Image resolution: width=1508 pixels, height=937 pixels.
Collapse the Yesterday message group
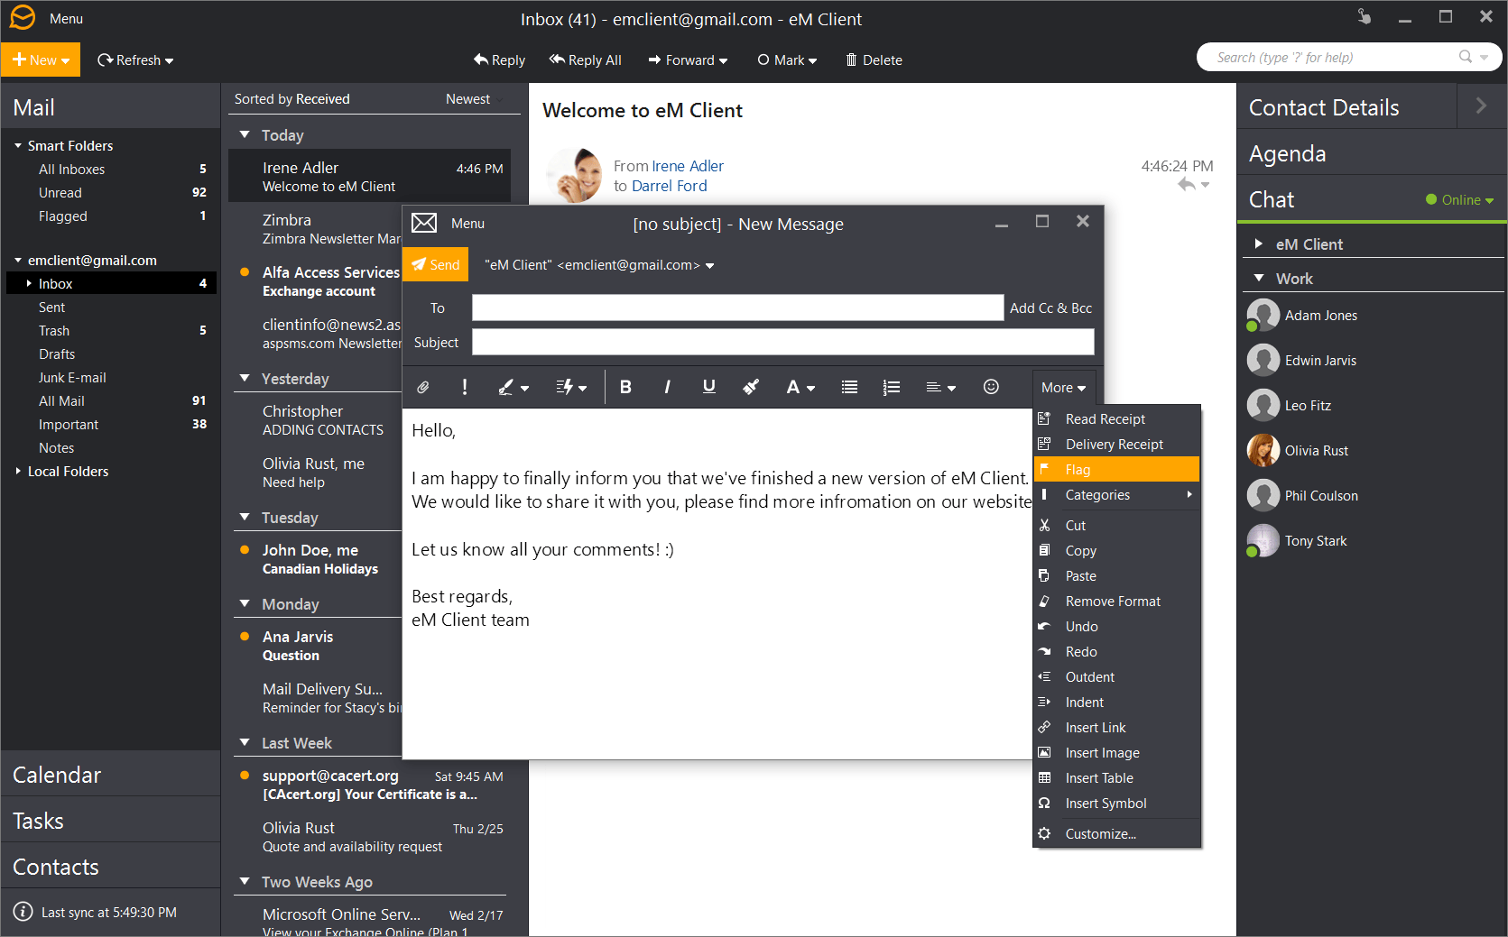click(x=245, y=379)
